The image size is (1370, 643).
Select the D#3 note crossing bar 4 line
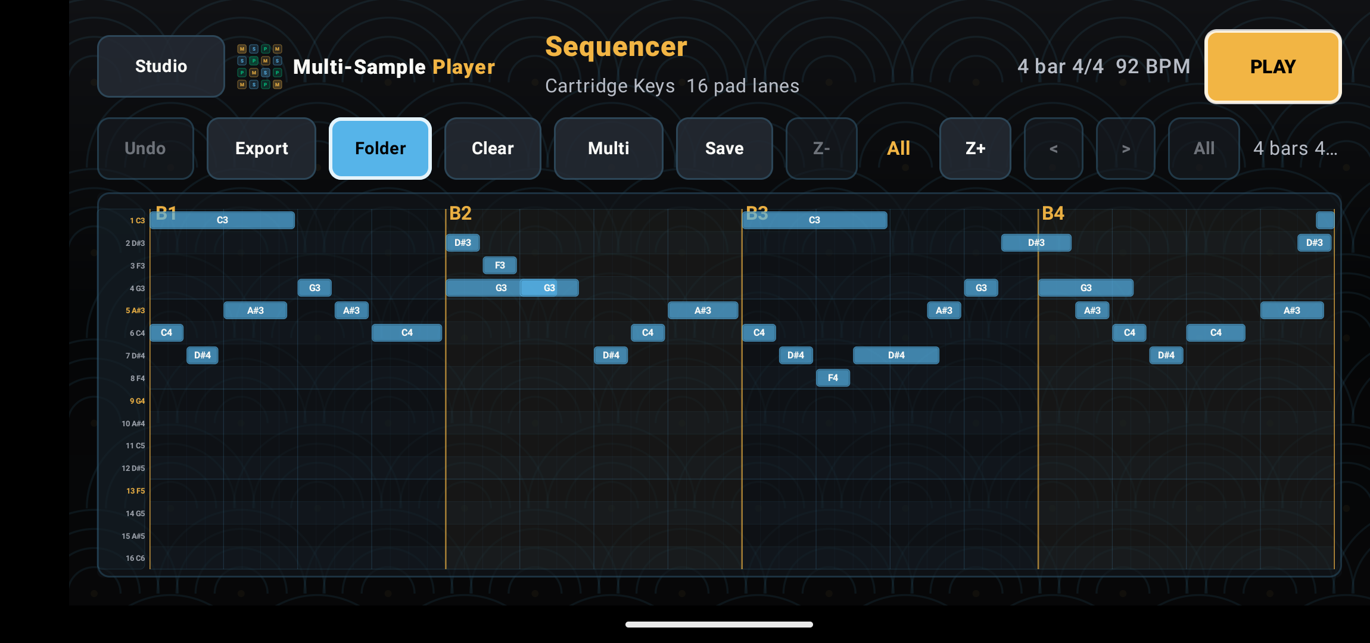1036,242
